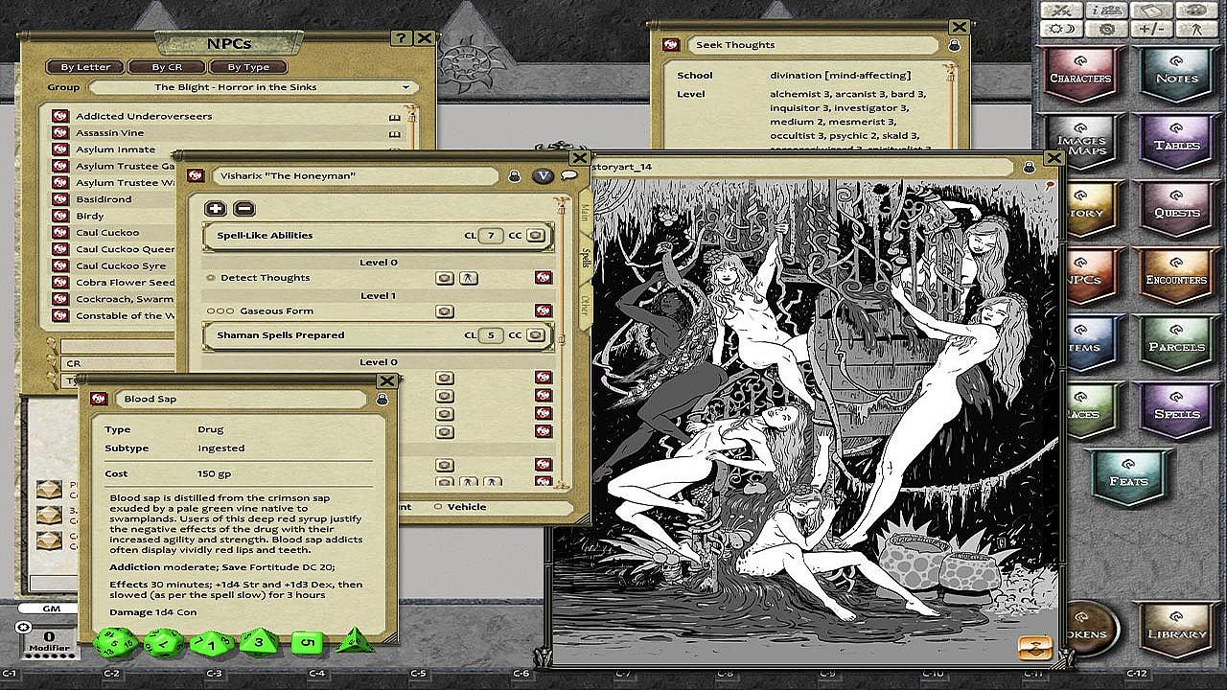Viewport: 1227px width, 690px height.
Task: Toggle the Detect Thoughts spell use circle
Action: click(x=211, y=278)
